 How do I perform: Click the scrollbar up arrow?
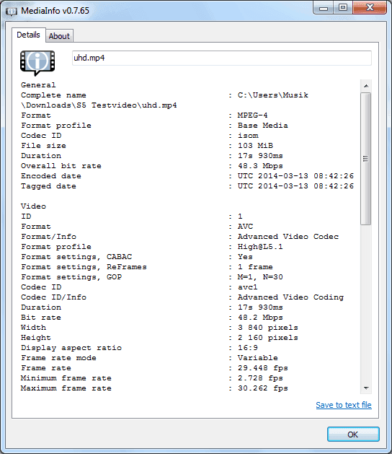click(366, 86)
